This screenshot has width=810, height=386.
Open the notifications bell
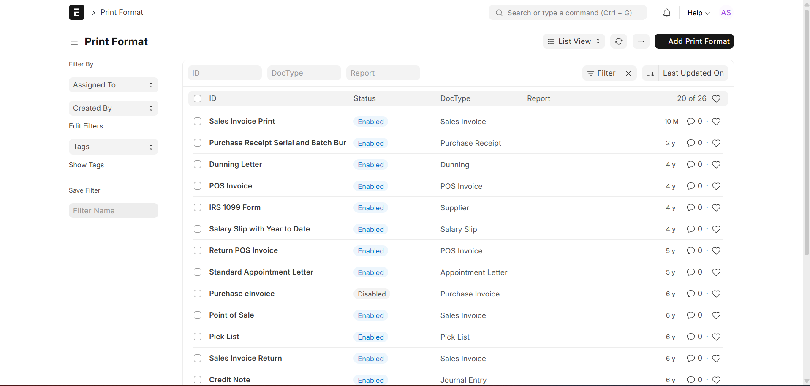pyautogui.click(x=666, y=13)
